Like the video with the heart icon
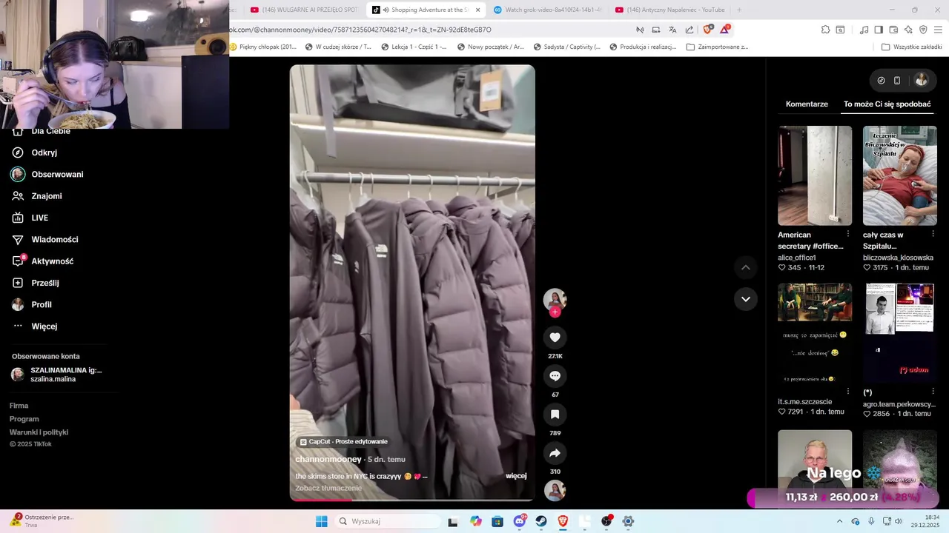949x533 pixels. pos(555,338)
